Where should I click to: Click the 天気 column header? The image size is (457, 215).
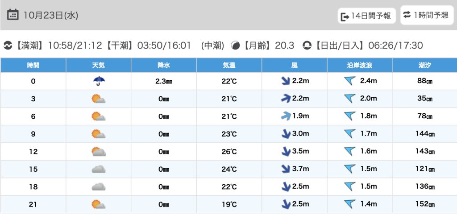pos(98,65)
